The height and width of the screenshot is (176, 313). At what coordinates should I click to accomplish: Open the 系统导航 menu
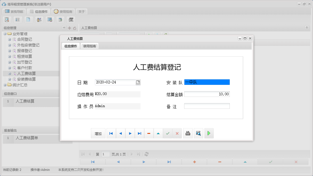point(14,12)
